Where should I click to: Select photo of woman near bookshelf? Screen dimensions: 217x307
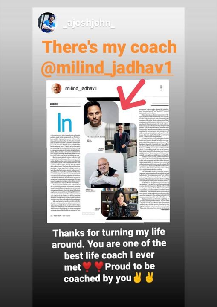120,202
